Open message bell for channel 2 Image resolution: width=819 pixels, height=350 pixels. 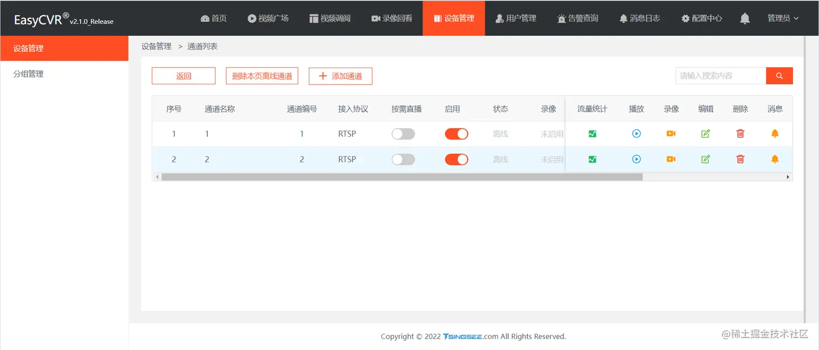point(775,159)
